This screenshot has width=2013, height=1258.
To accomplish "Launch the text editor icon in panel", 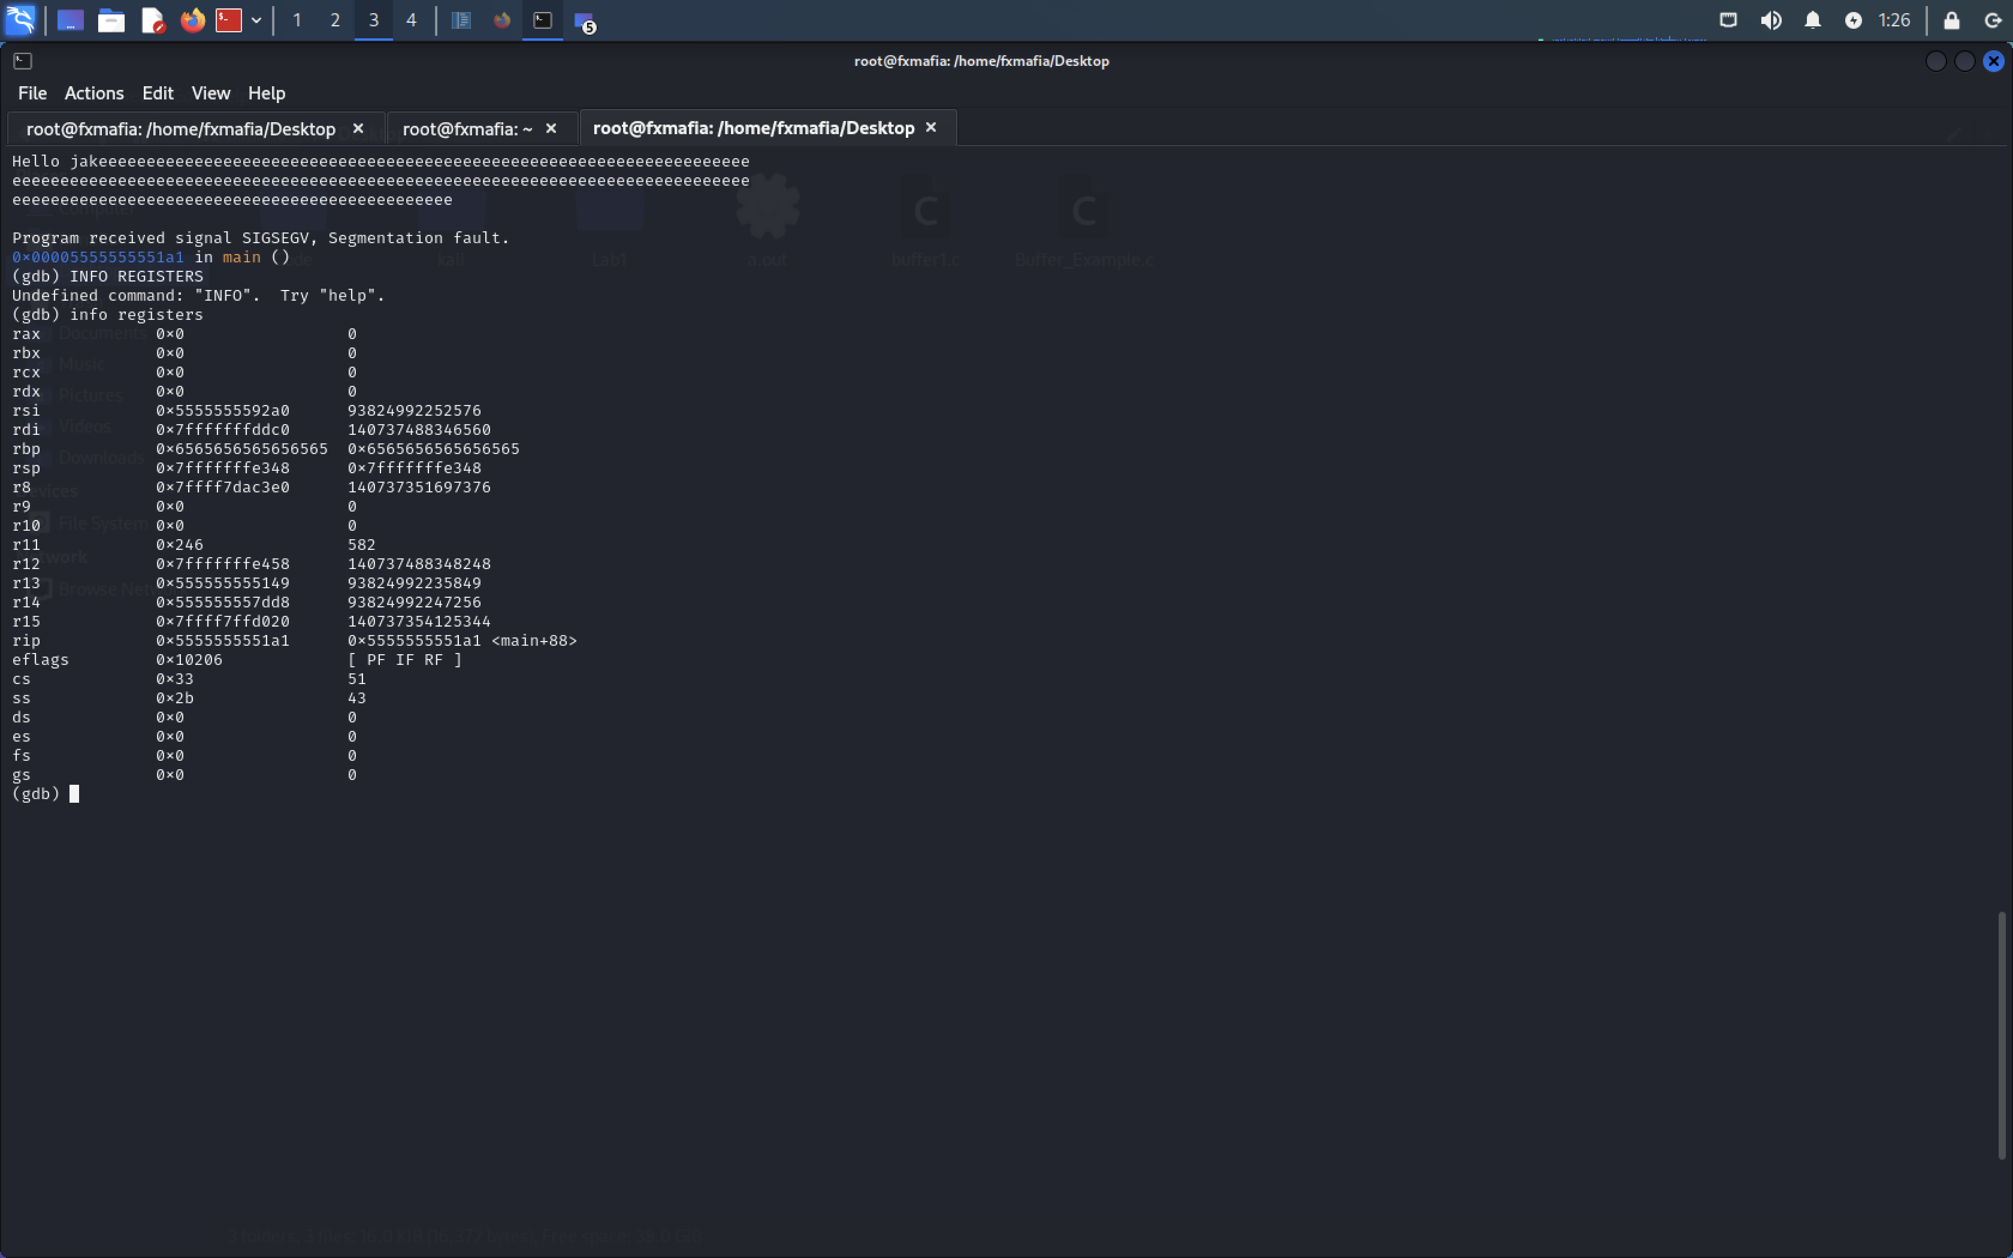I will 152,20.
